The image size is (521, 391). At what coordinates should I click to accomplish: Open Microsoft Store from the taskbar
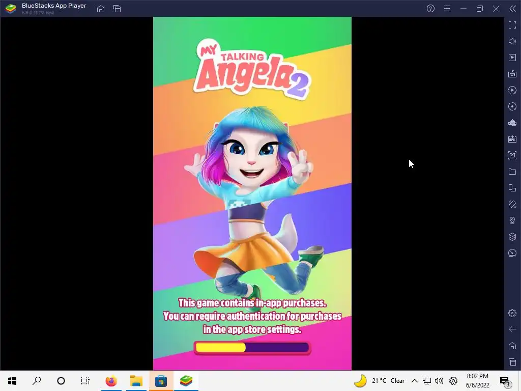(161, 381)
